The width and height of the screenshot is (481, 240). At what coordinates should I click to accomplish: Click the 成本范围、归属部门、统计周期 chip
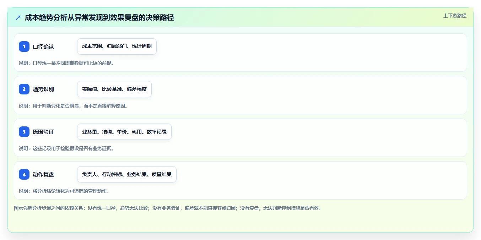(117, 47)
